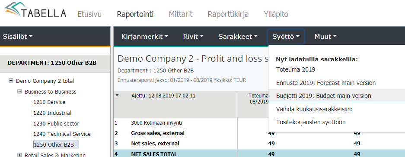Select the 1210 Service department
Image resolution: width=405 pixels, height=157 pixels.
coord(49,102)
